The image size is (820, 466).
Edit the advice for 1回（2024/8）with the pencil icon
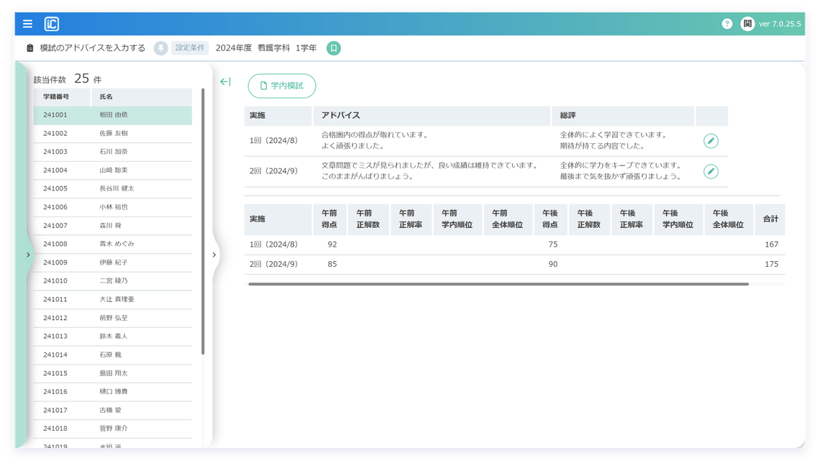click(711, 141)
